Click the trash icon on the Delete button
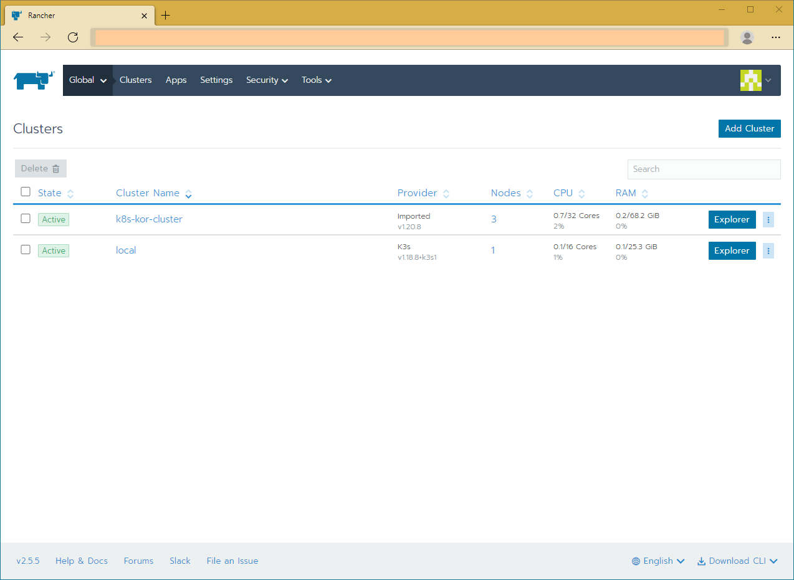This screenshot has width=794, height=580. (x=56, y=168)
